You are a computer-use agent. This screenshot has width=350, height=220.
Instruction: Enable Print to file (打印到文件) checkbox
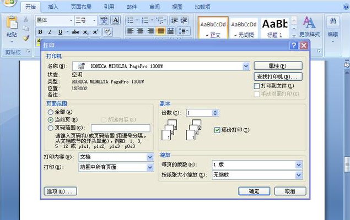tap(257, 86)
